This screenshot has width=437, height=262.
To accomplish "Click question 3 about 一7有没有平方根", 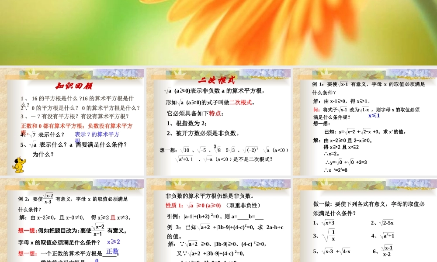I will [75, 117].
